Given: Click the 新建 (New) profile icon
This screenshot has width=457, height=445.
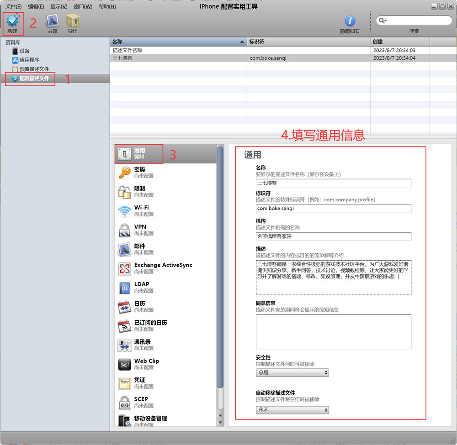Looking at the screenshot, I should (13, 21).
